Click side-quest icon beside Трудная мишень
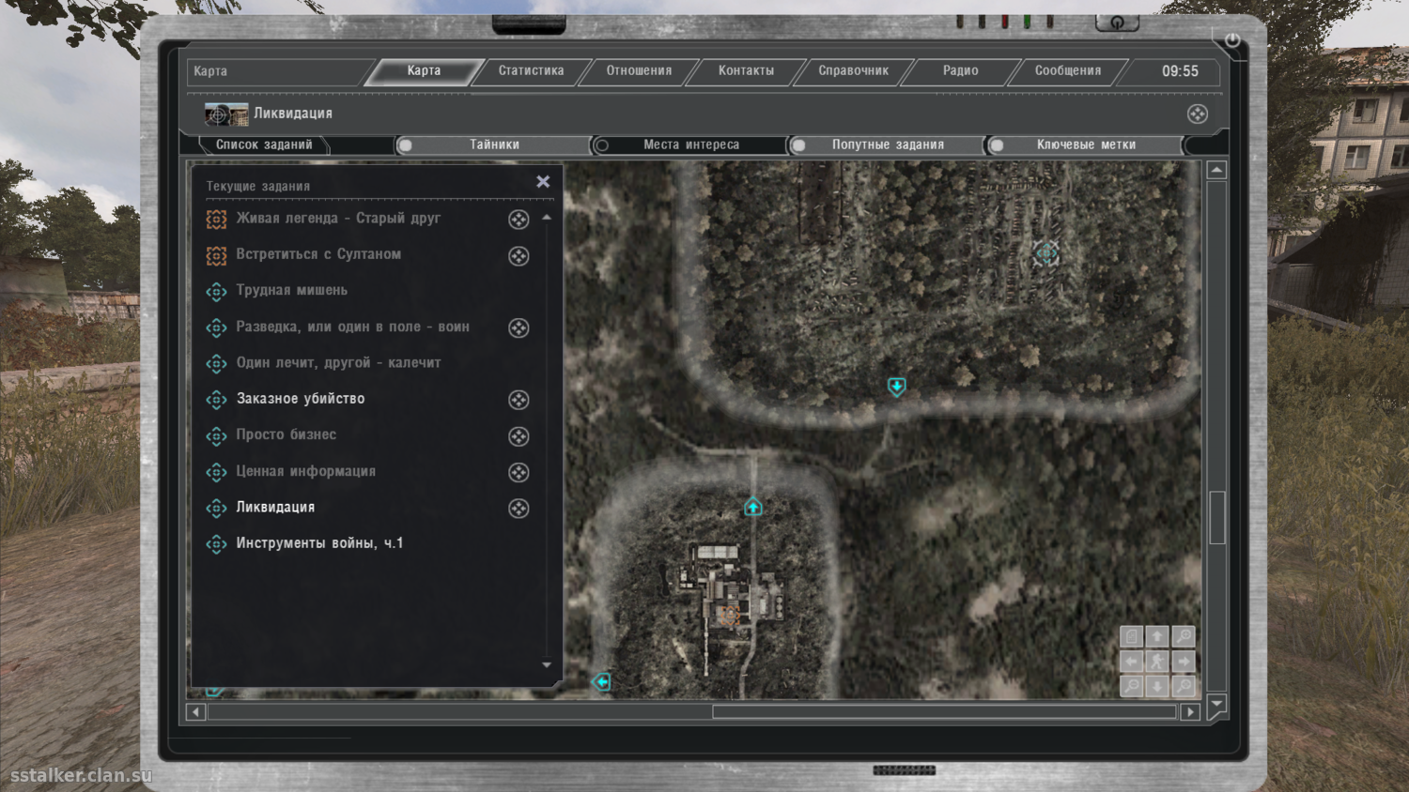1409x792 pixels. [216, 292]
